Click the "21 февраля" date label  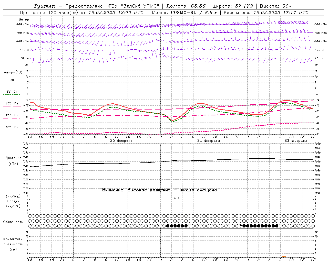coord(209,141)
